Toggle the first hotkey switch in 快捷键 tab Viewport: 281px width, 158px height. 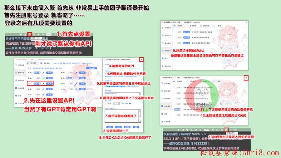179,32
